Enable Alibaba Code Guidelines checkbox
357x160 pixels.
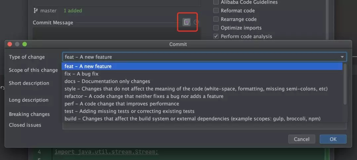point(216,2)
